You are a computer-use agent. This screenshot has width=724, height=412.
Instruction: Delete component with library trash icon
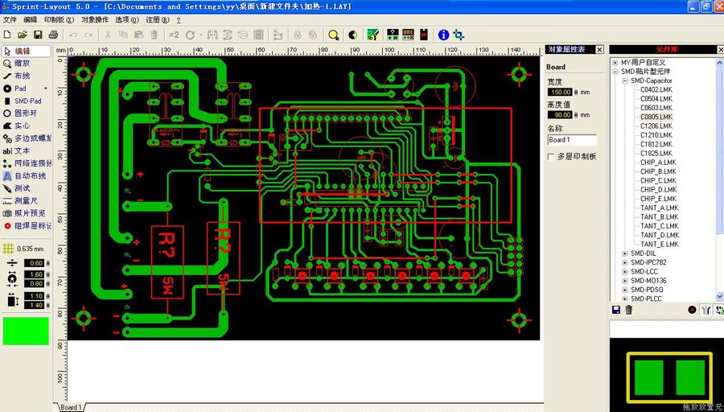628,310
